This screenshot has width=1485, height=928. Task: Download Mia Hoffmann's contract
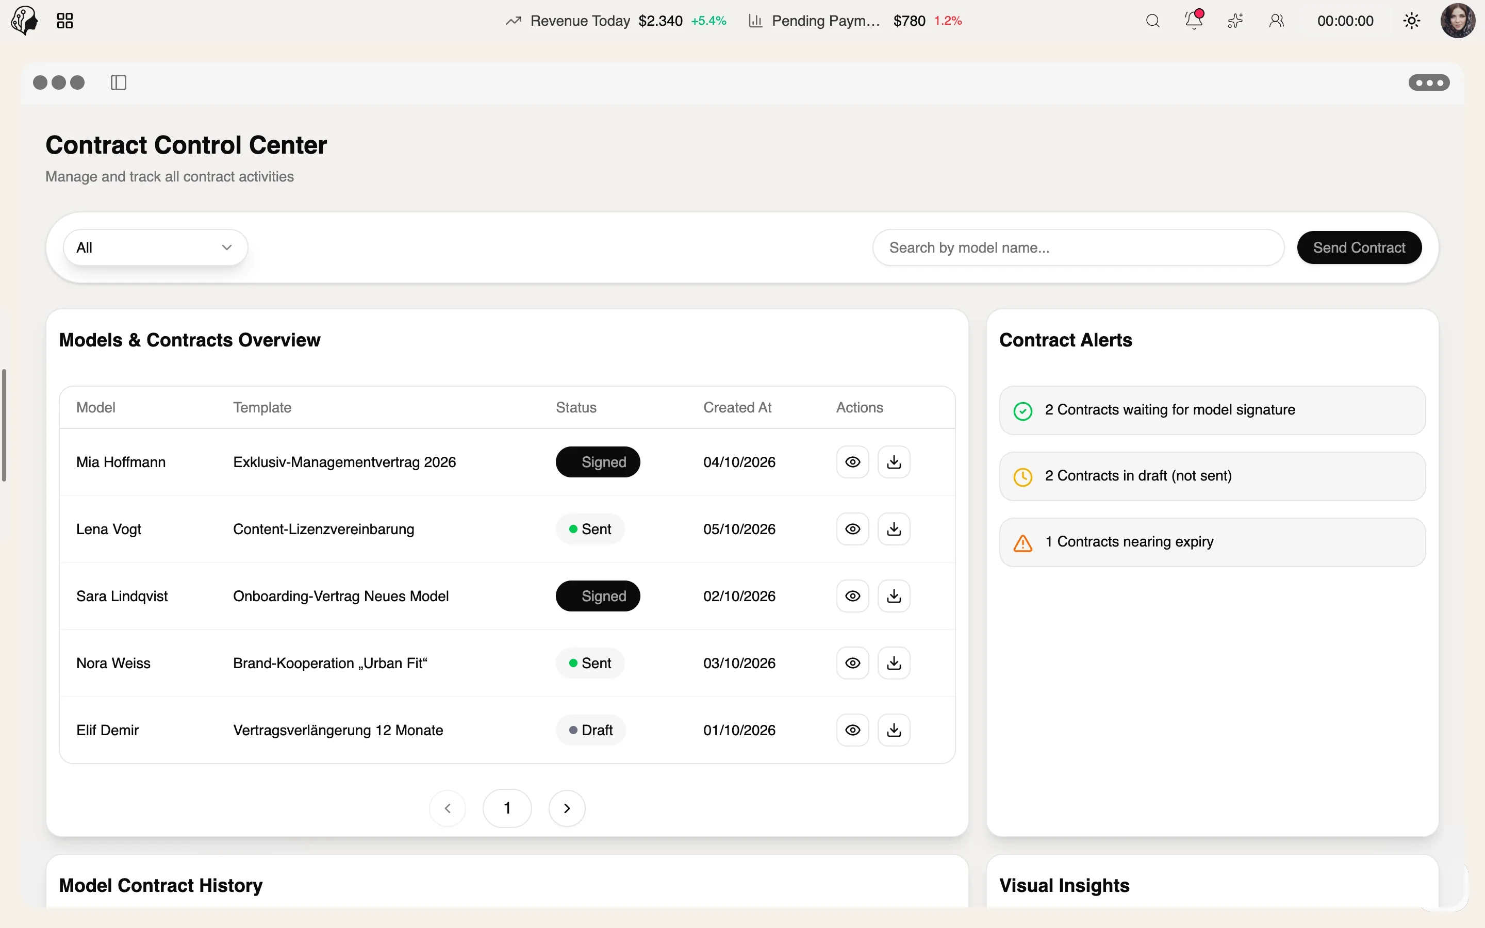pos(894,461)
